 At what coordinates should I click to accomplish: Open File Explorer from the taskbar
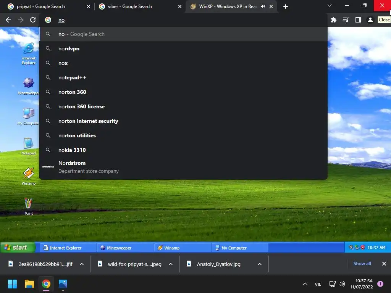coord(29,284)
